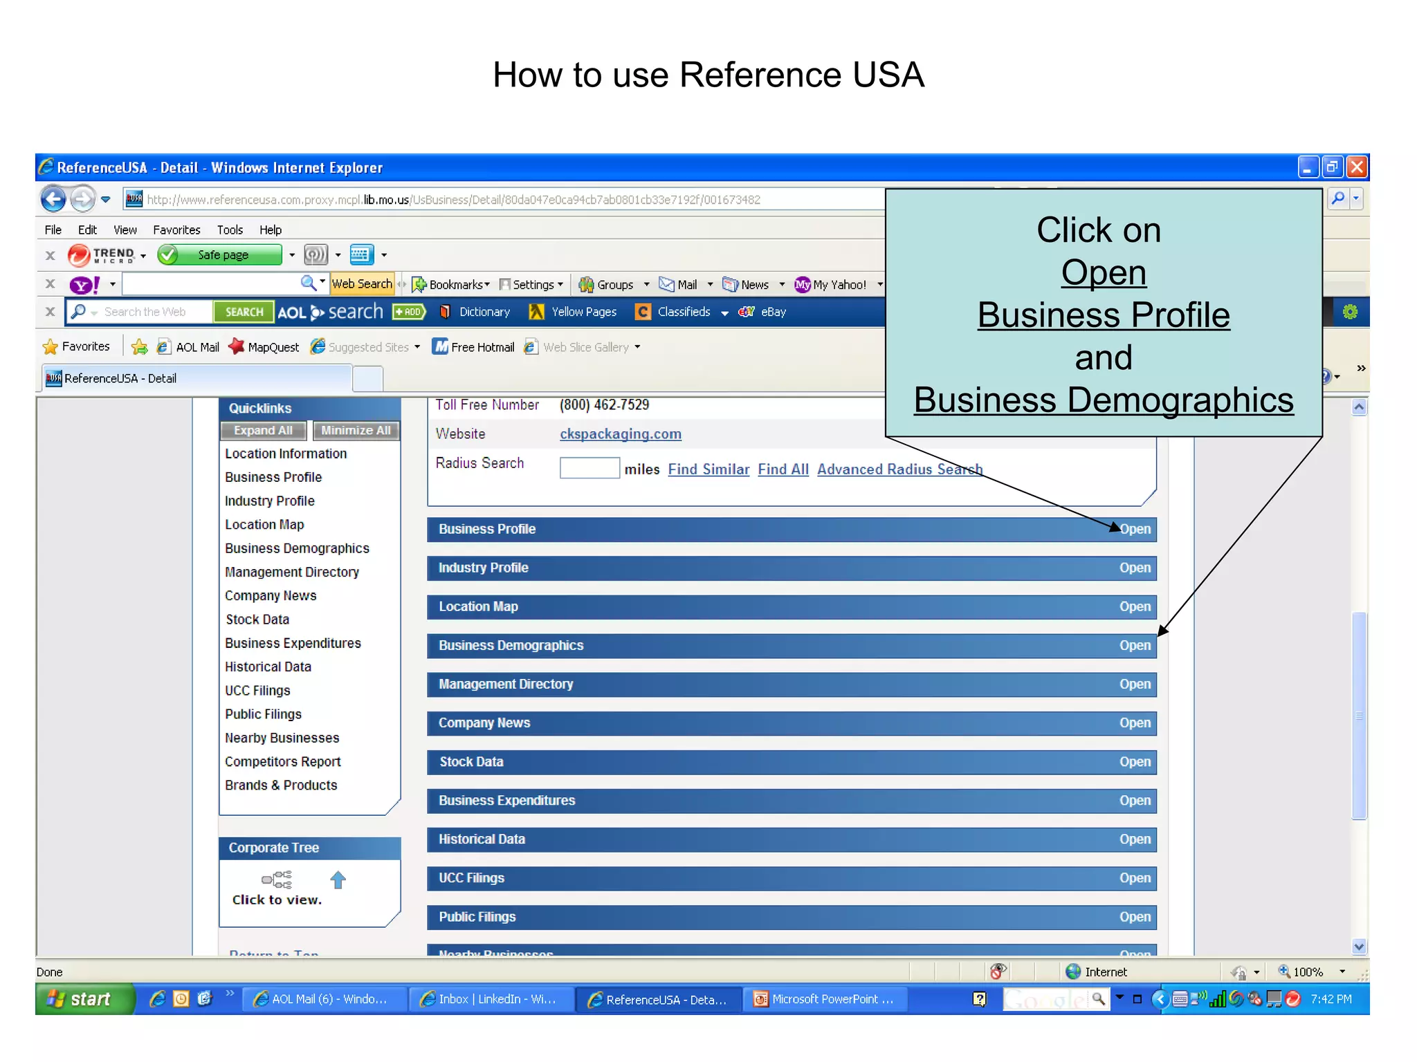Expand Yahoo Settings dropdown
Screen dimensions: 1417x1062
560,284
